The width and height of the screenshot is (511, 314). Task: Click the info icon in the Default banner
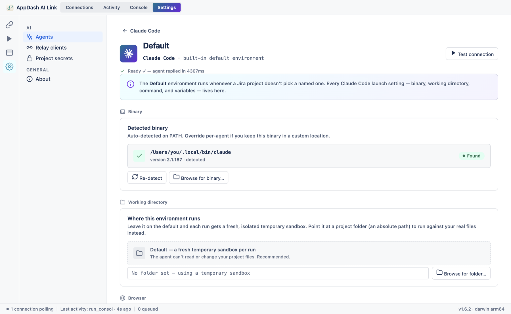pos(131,84)
